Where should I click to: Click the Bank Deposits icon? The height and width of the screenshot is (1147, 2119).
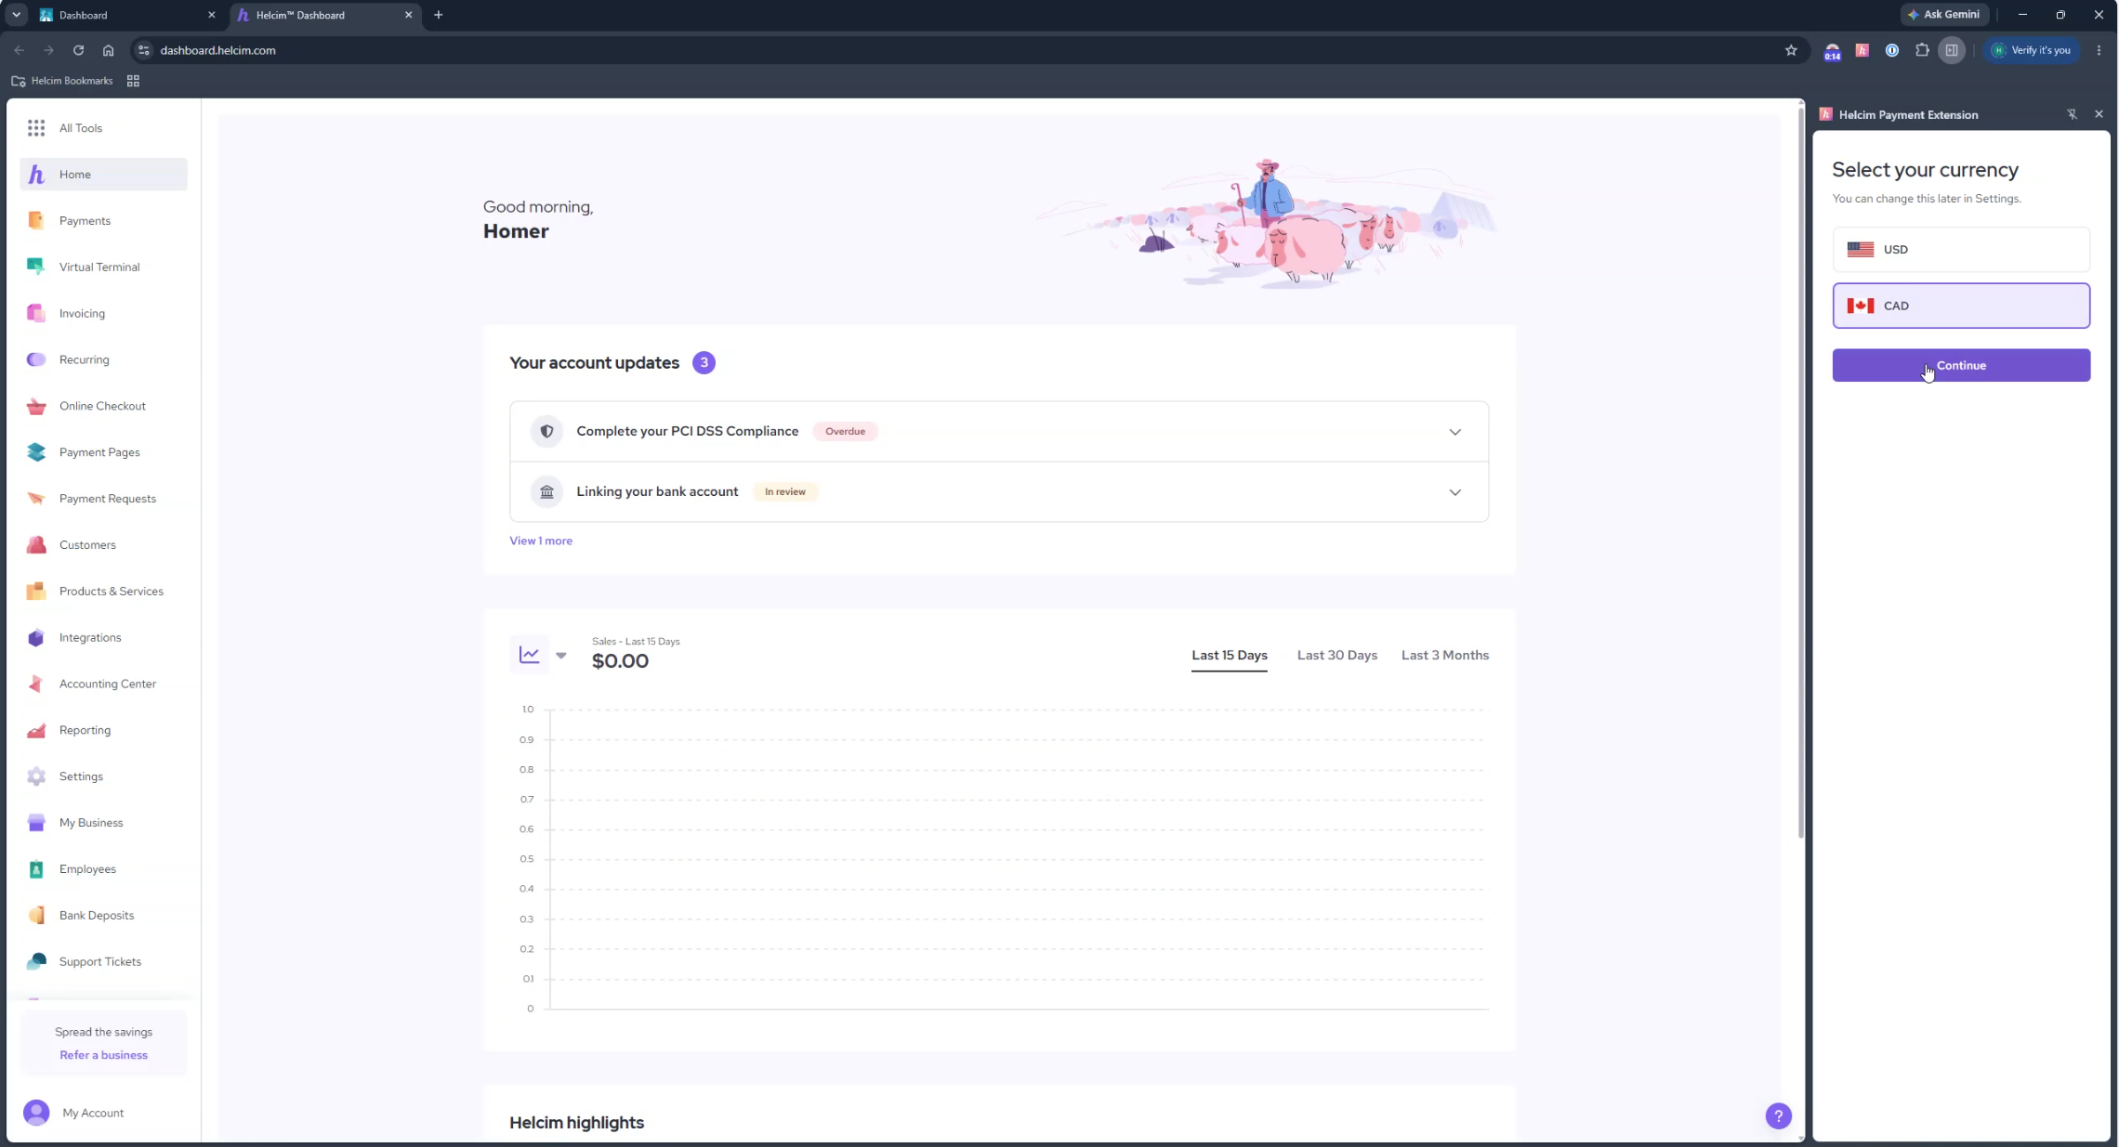pos(36,916)
